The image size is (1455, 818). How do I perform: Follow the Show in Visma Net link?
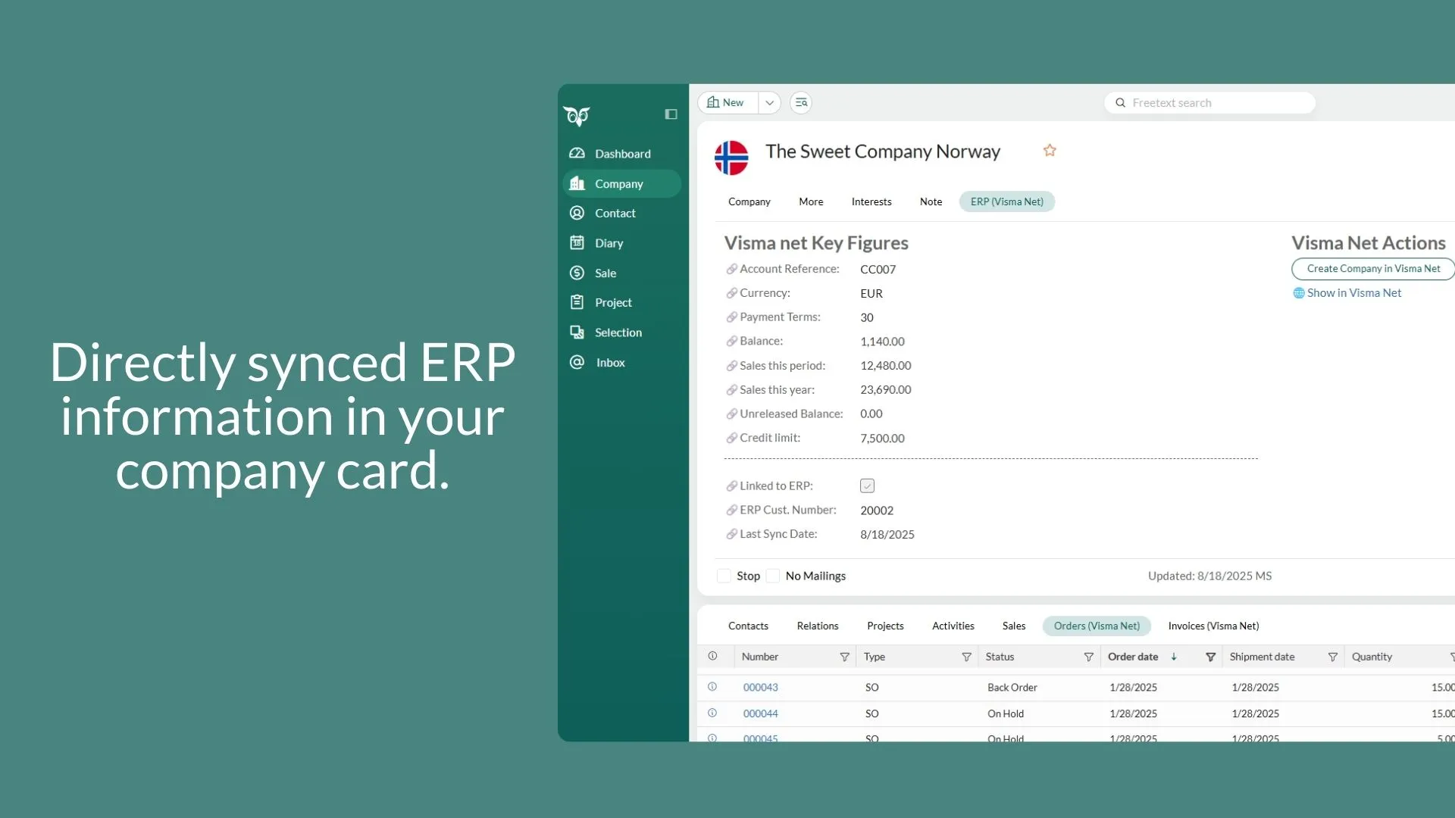pos(1353,293)
